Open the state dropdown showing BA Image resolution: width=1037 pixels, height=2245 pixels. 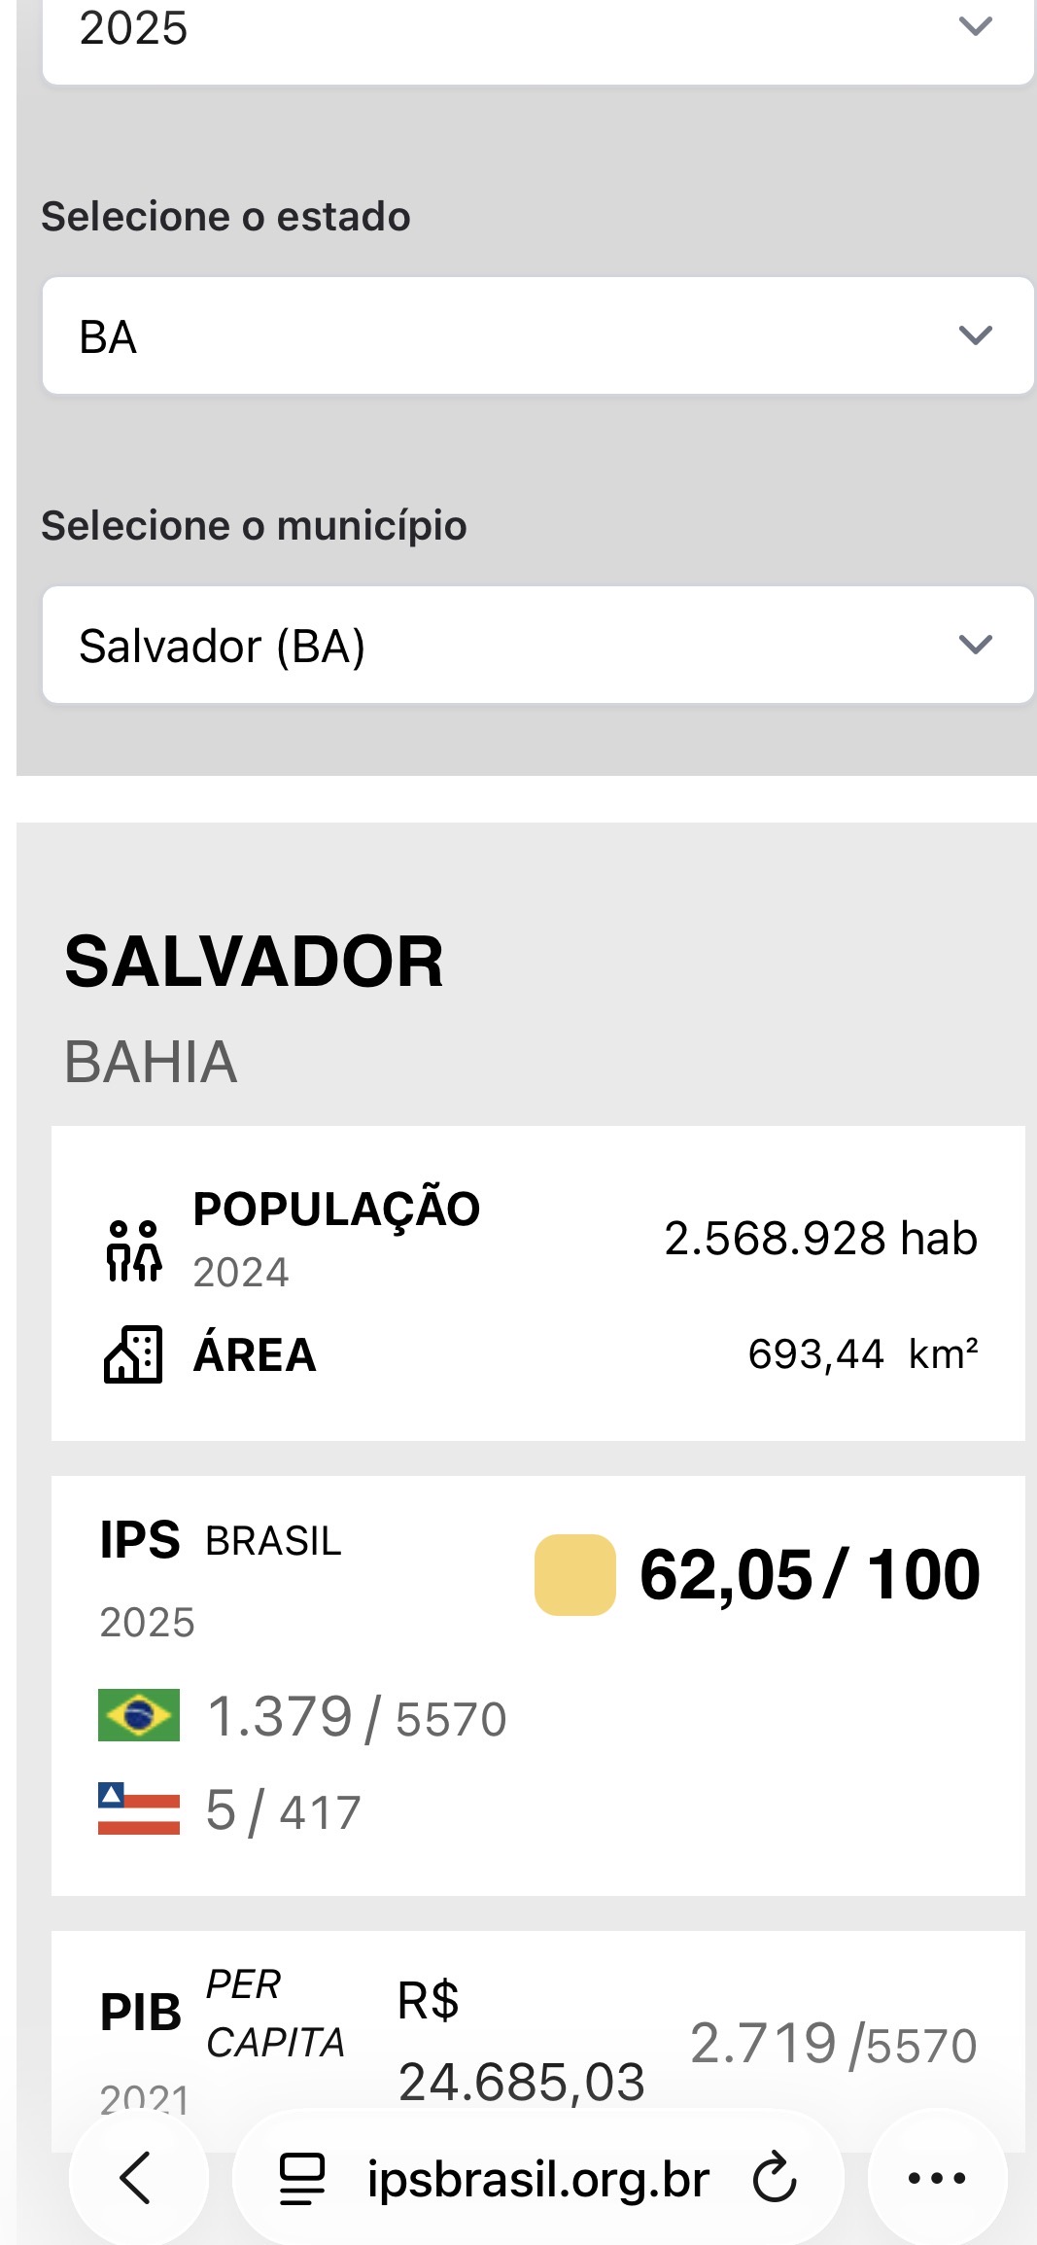pos(537,336)
